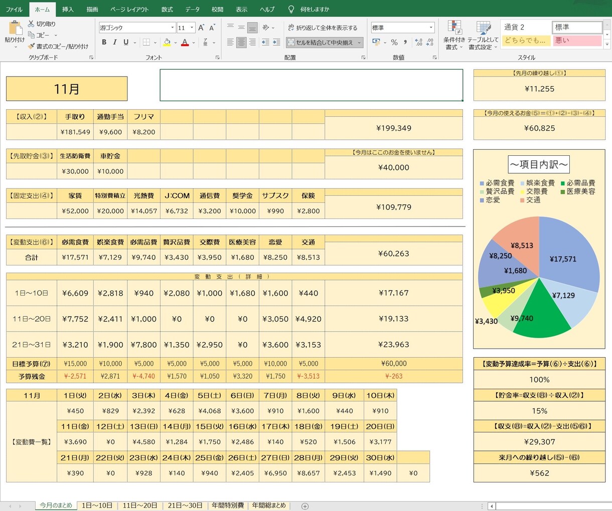The width and height of the screenshot is (612, 511).
Task: Toggle Underline formatting
Action: (126, 43)
